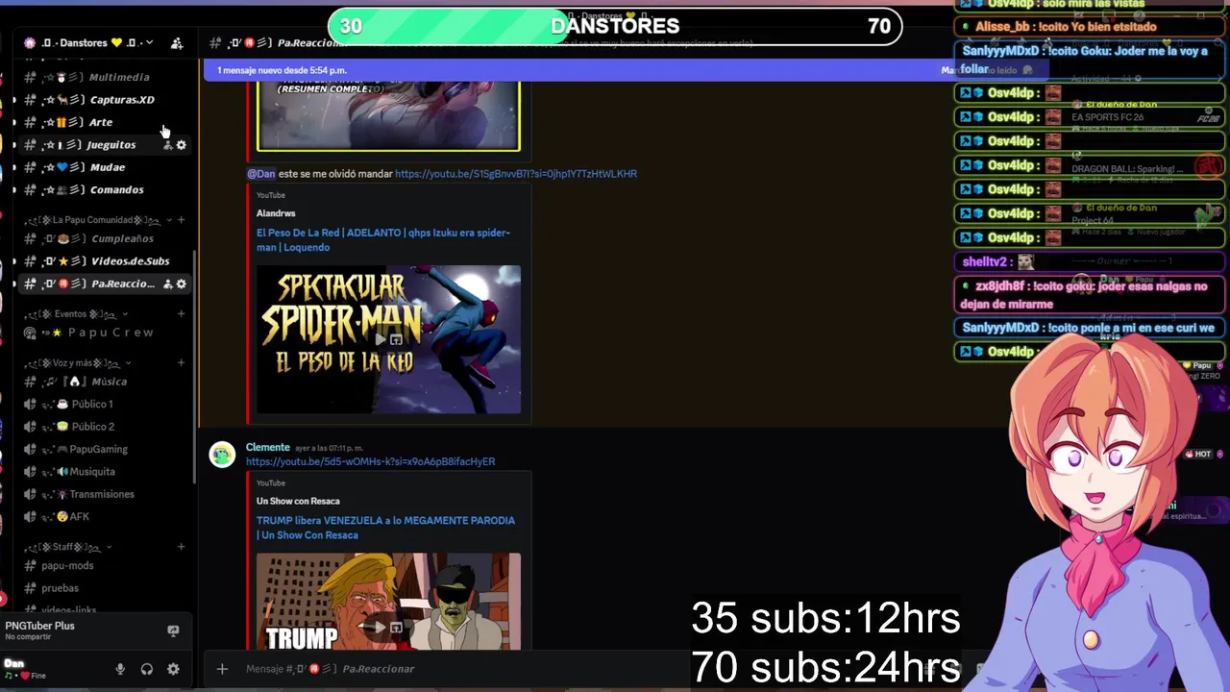This screenshot has height=692, width=1230.
Task: Click create invite icon on Pa.Reaccionar channel
Action: [x=167, y=284]
